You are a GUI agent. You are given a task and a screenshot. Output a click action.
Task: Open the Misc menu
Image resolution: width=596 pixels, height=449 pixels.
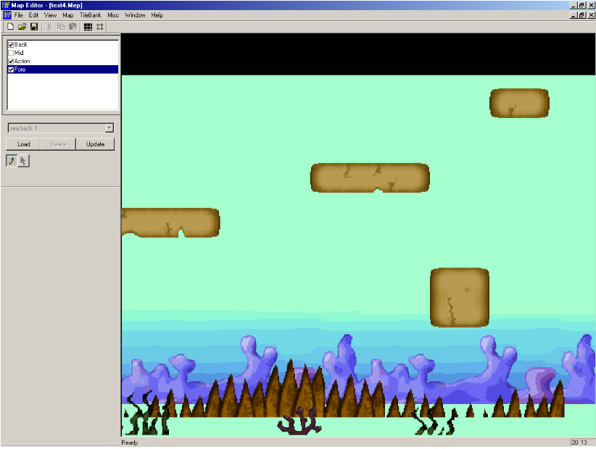coord(113,15)
